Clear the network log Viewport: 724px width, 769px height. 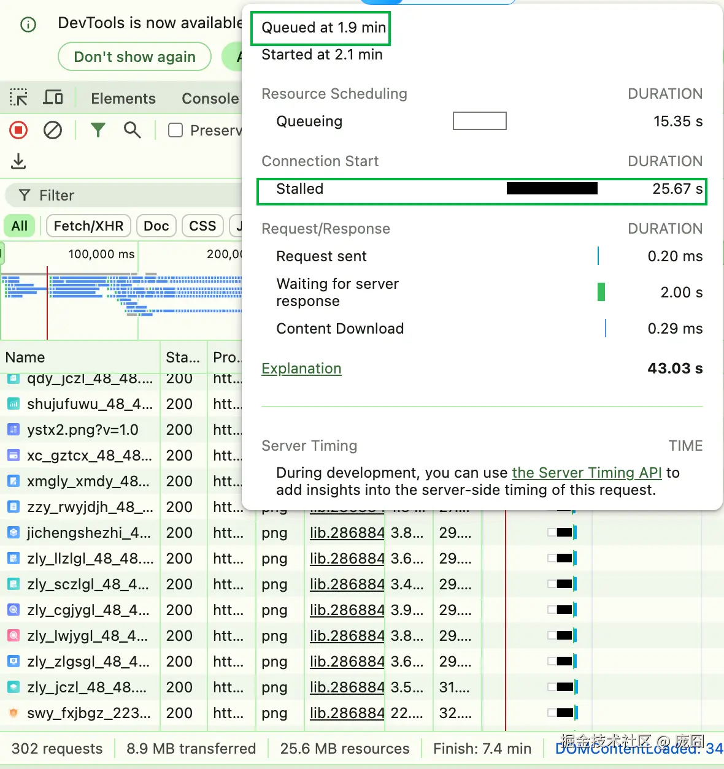click(x=53, y=130)
